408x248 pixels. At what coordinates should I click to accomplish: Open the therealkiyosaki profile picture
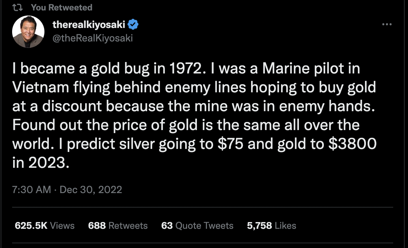(x=28, y=32)
